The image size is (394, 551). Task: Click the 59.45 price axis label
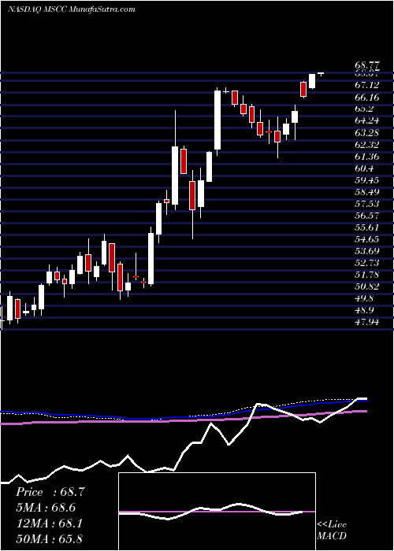pyautogui.click(x=367, y=180)
